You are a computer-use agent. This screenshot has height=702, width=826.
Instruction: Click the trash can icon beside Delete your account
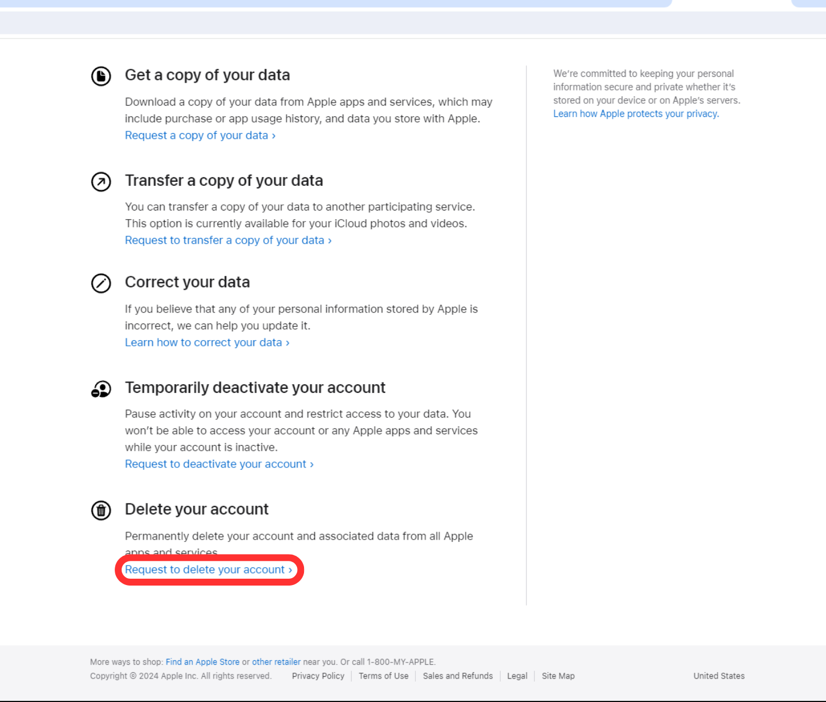pos(101,510)
